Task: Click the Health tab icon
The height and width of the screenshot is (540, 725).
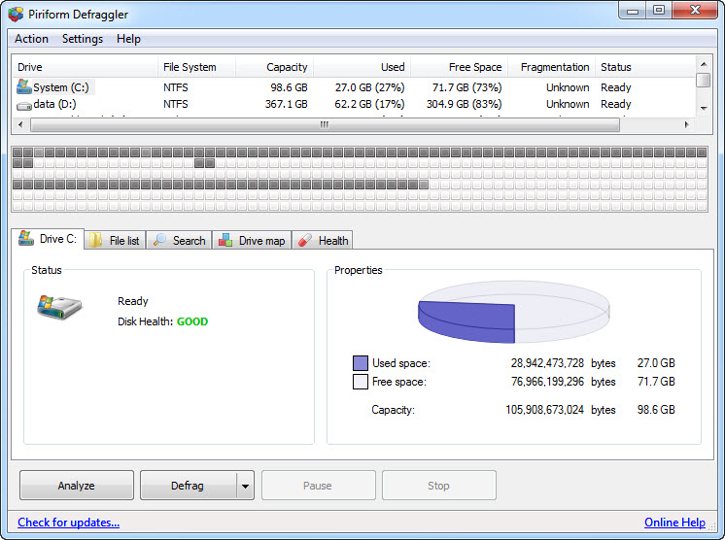Action: (x=304, y=240)
